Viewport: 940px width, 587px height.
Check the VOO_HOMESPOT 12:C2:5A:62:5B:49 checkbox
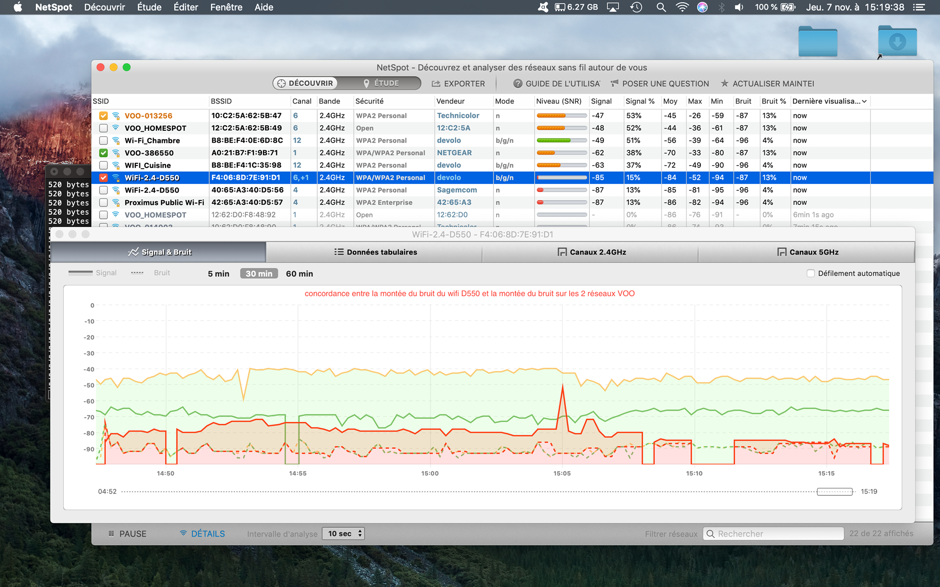pos(103,128)
